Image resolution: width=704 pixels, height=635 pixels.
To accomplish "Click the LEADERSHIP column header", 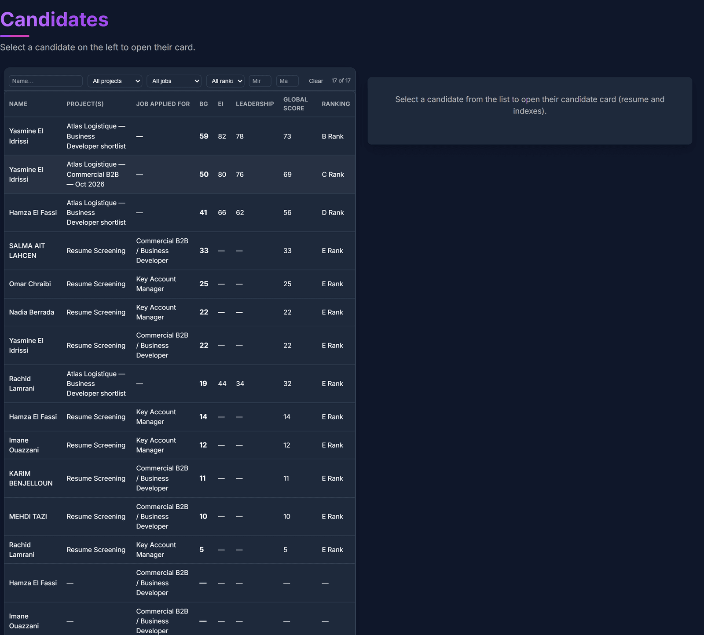I will (255, 104).
